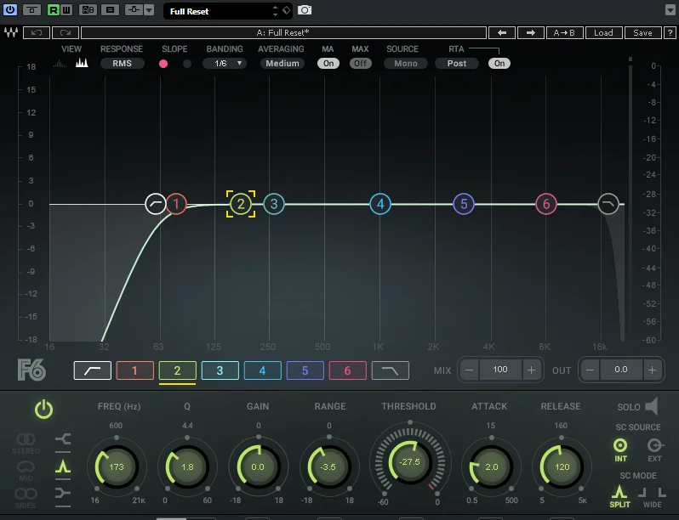The height and width of the screenshot is (520, 679).
Task: Select high shelf filter type icon
Action: tap(63, 493)
